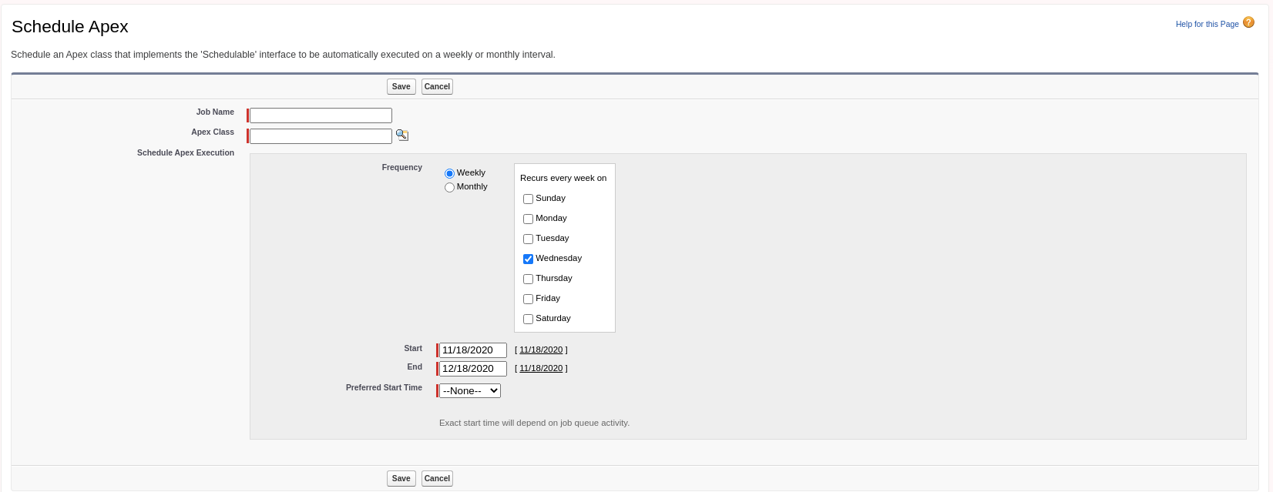This screenshot has height=492, width=1273.
Task: Click the Start date input field
Action: point(473,350)
